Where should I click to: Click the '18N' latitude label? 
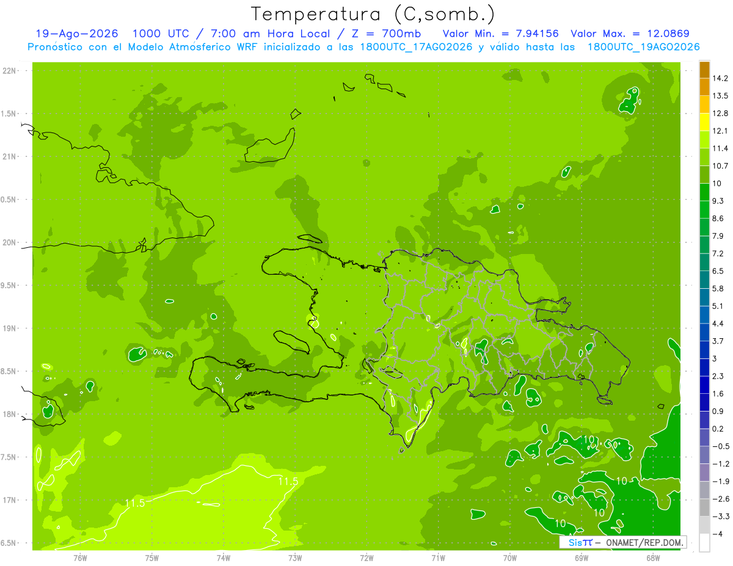9,415
